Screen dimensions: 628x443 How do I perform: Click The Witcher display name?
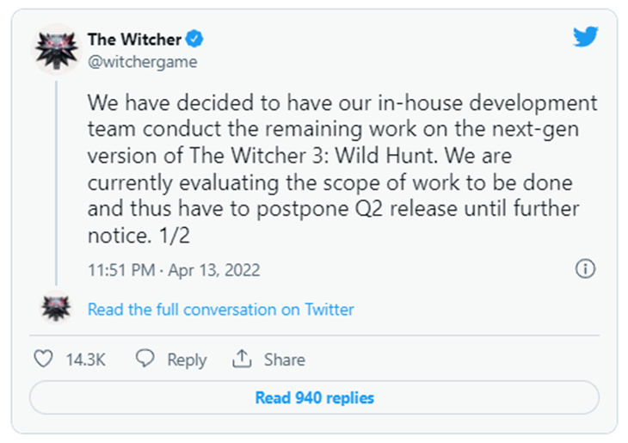click(x=134, y=40)
